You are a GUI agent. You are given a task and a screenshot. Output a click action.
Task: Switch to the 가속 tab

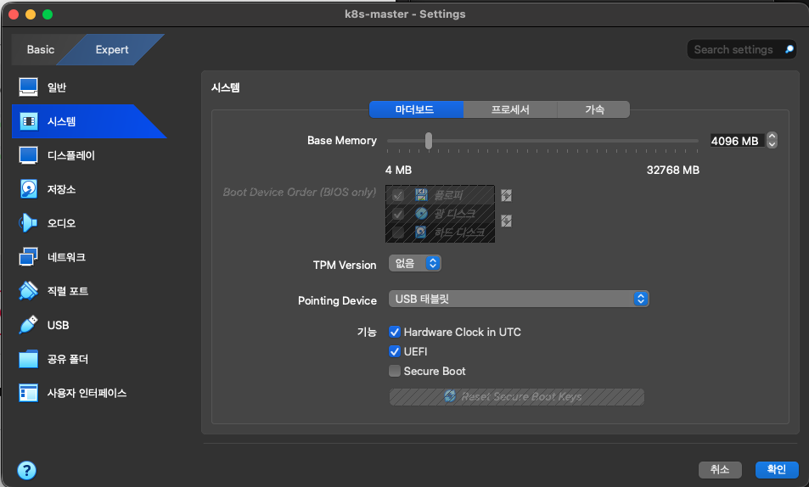pyautogui.click(x=593, y=109)
